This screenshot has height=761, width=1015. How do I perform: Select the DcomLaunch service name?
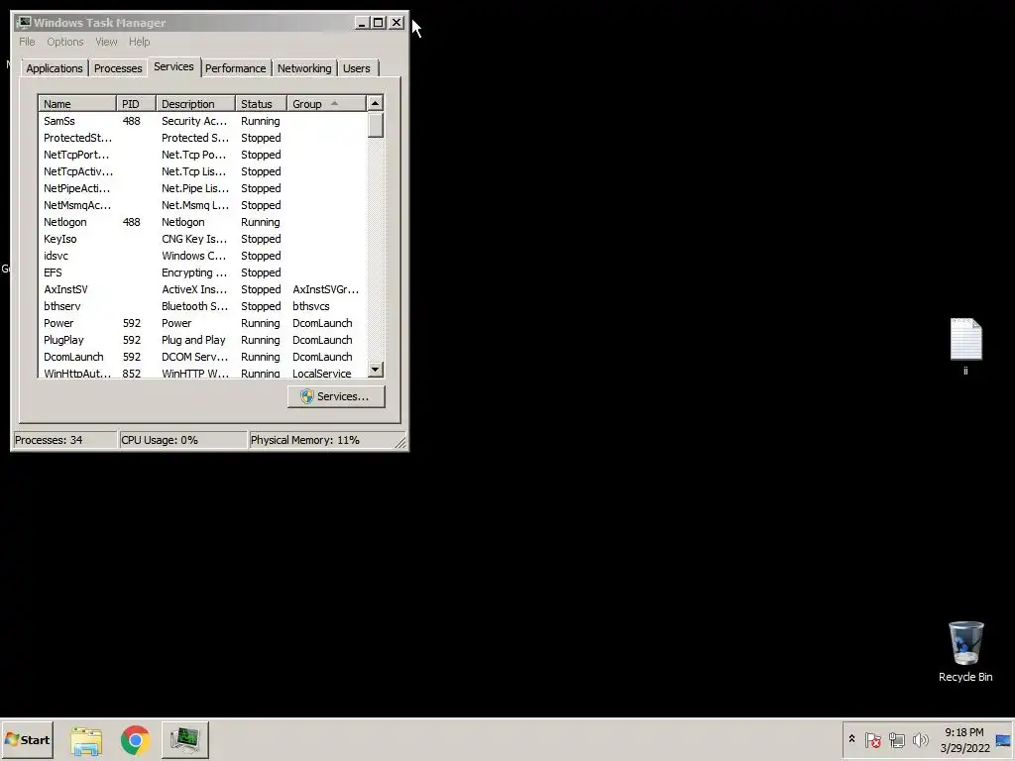[73, 357]
